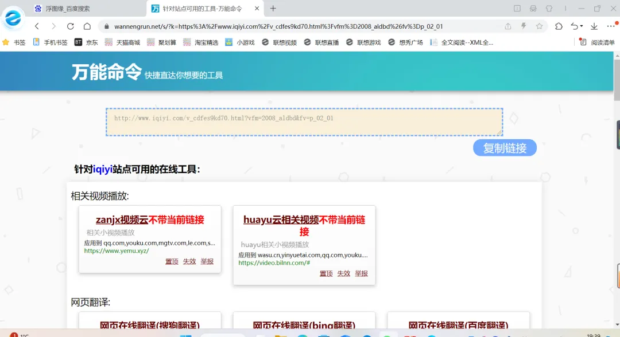Click 置顶 on the zanjx card
Viewport: 620px width, 337px height.
coord(172,261)
